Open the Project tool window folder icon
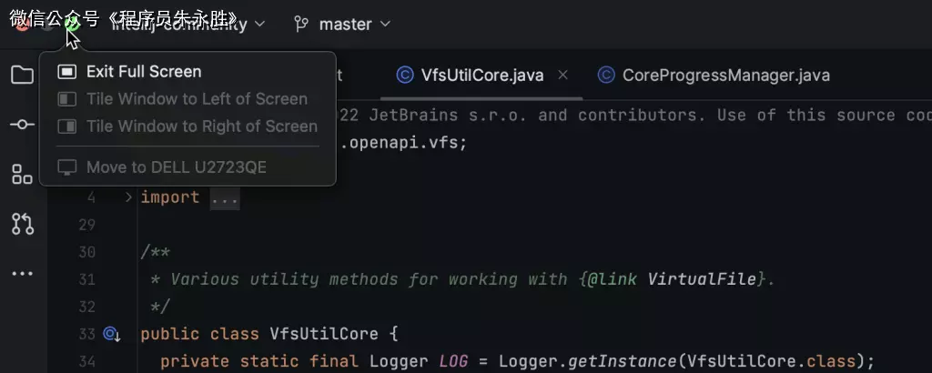The width and height of the screenshot is (932, 373). 22,75
